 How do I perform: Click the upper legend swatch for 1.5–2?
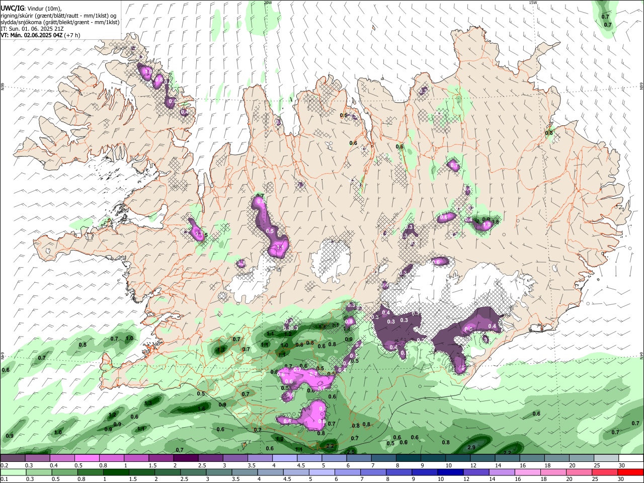(x=161, y=458)
